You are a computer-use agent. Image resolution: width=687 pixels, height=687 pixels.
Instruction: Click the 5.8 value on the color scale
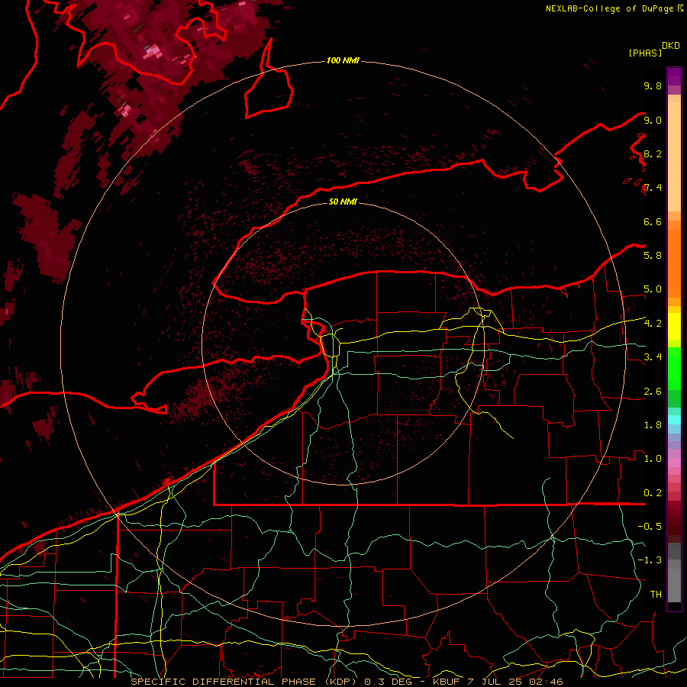coord(653,255)
